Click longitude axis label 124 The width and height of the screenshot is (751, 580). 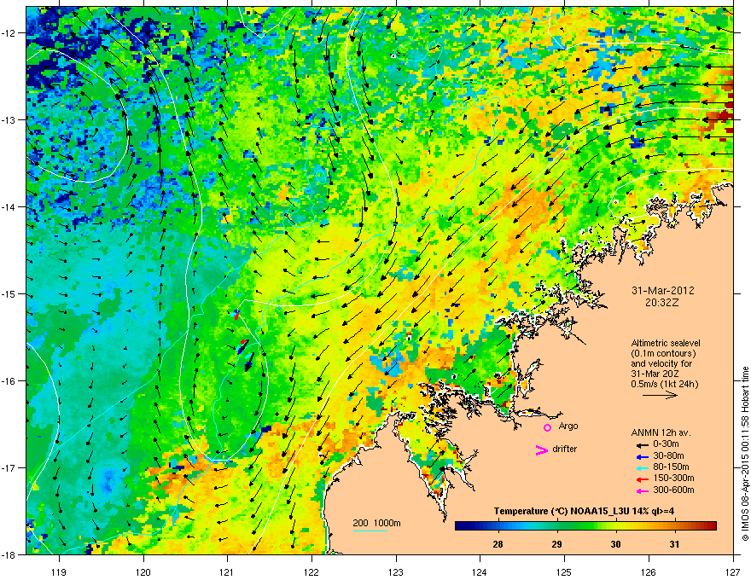coord(480,571)
